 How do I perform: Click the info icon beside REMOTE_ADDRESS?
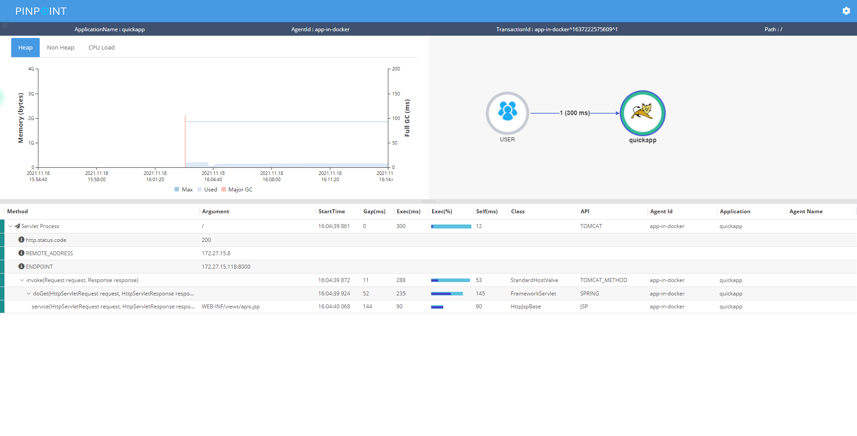click(21, 253)
